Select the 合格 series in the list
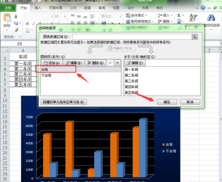 (x=81, y=70)
